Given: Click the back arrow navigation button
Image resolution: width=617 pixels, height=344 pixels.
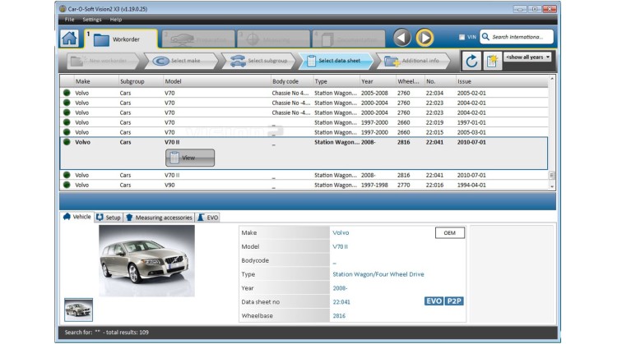Looking at the screenshot, I should pos(401,38).
